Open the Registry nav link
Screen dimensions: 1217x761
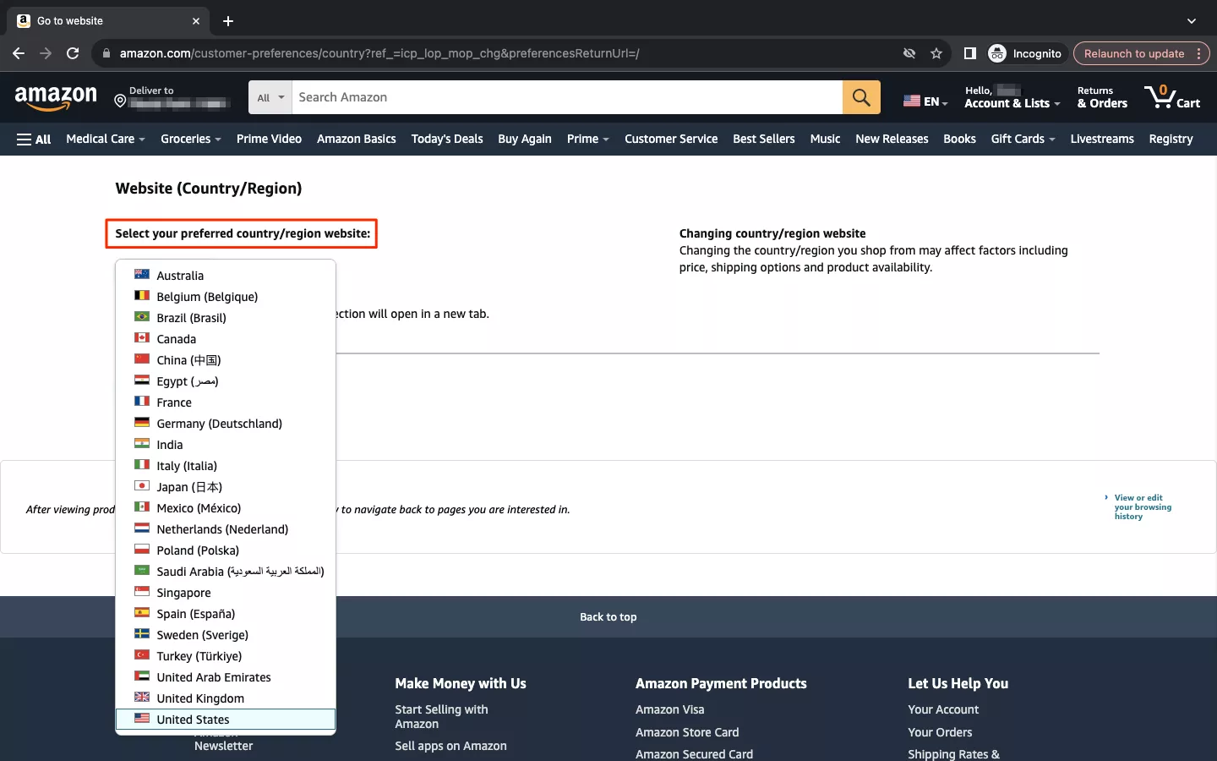pos(1171,139)
